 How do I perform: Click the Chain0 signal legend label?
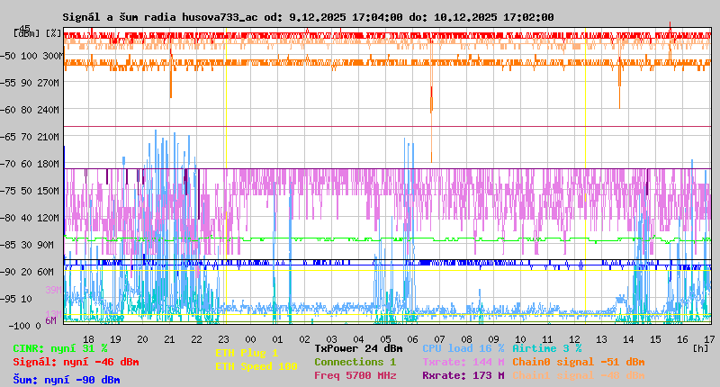[x=578, y=362]
